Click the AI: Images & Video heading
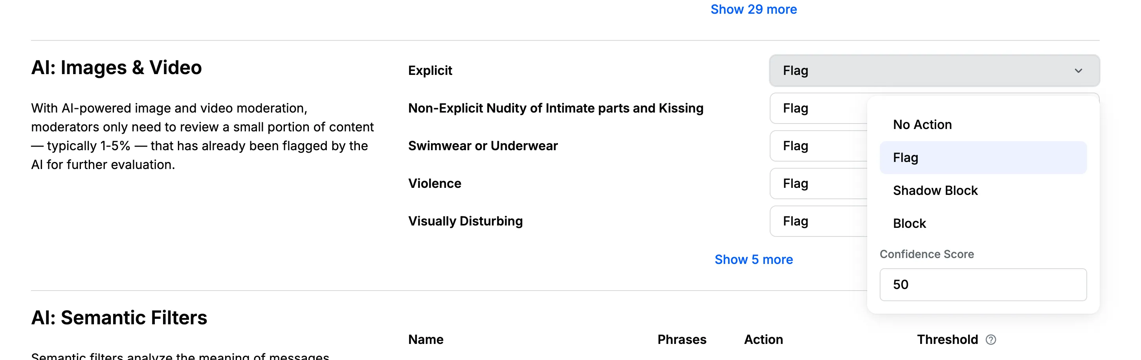1141x360 pixels. point(116,68)
